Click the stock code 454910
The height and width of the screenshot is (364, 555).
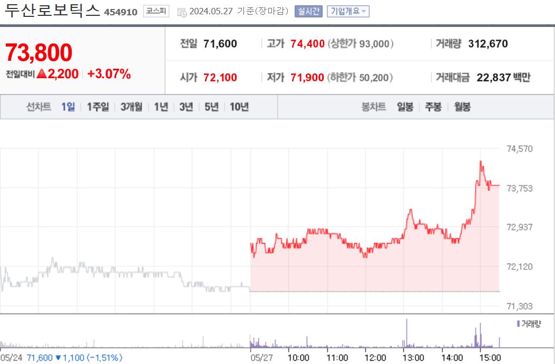(x=121, y=12)
